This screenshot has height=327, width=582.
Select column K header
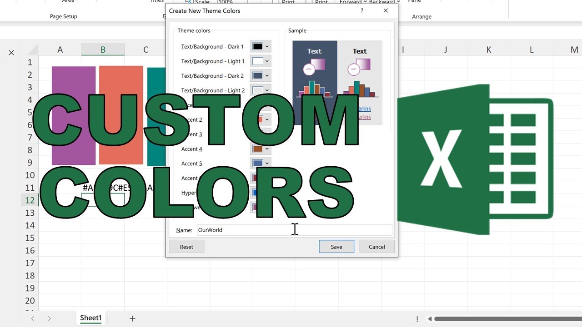pos(489,50)
